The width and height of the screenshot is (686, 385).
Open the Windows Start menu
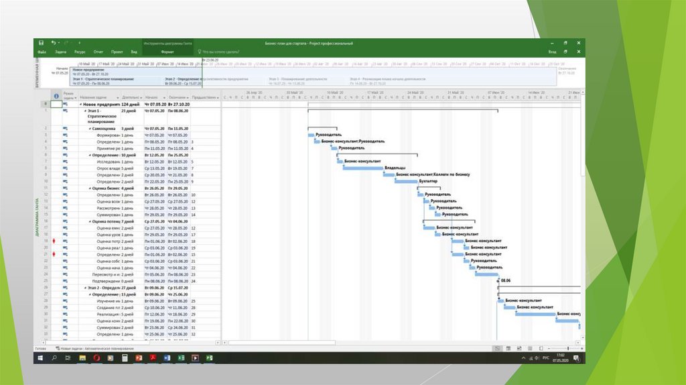[x=40, y=359]
